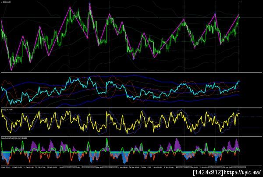Click the ColorOsMA indicator label
This screenshot has height=177, width=263.
coord(14,138)
